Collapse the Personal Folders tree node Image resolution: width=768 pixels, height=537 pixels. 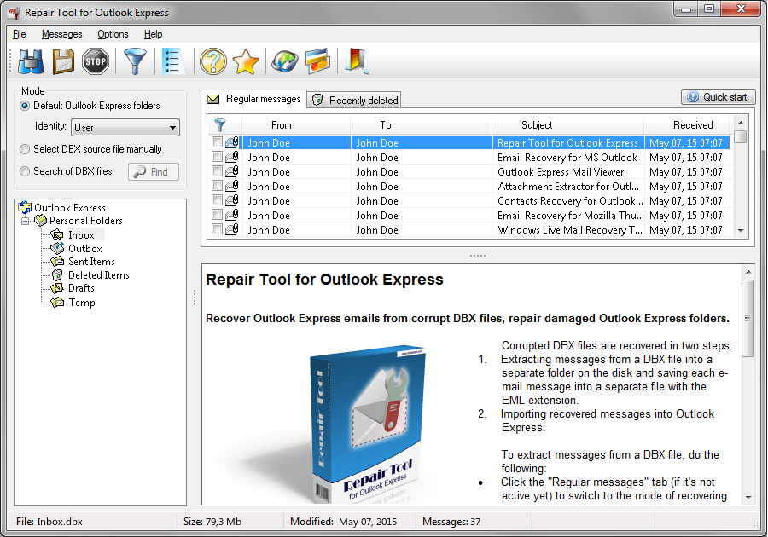coord(25,221)
